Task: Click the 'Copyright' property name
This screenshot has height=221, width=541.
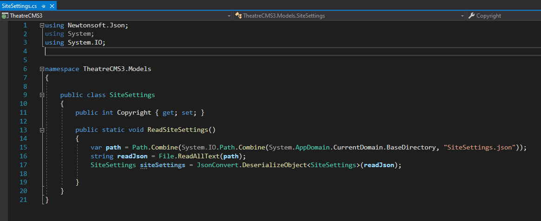Action: (134, 113)
